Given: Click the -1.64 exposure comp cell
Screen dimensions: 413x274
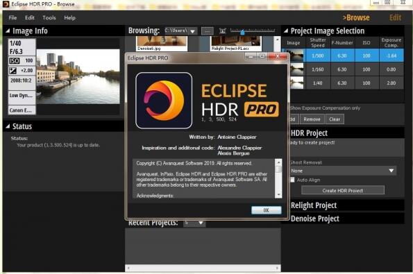Looking at the screenshot, I should click(391, 55).
